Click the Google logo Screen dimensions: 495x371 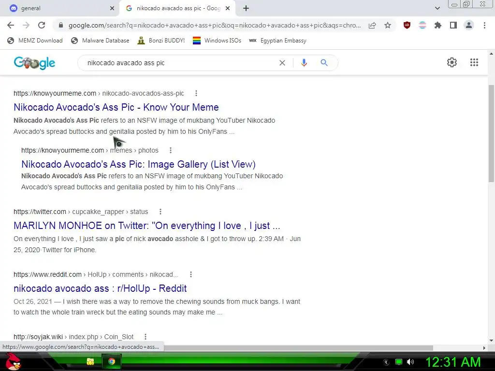point(34,63)
